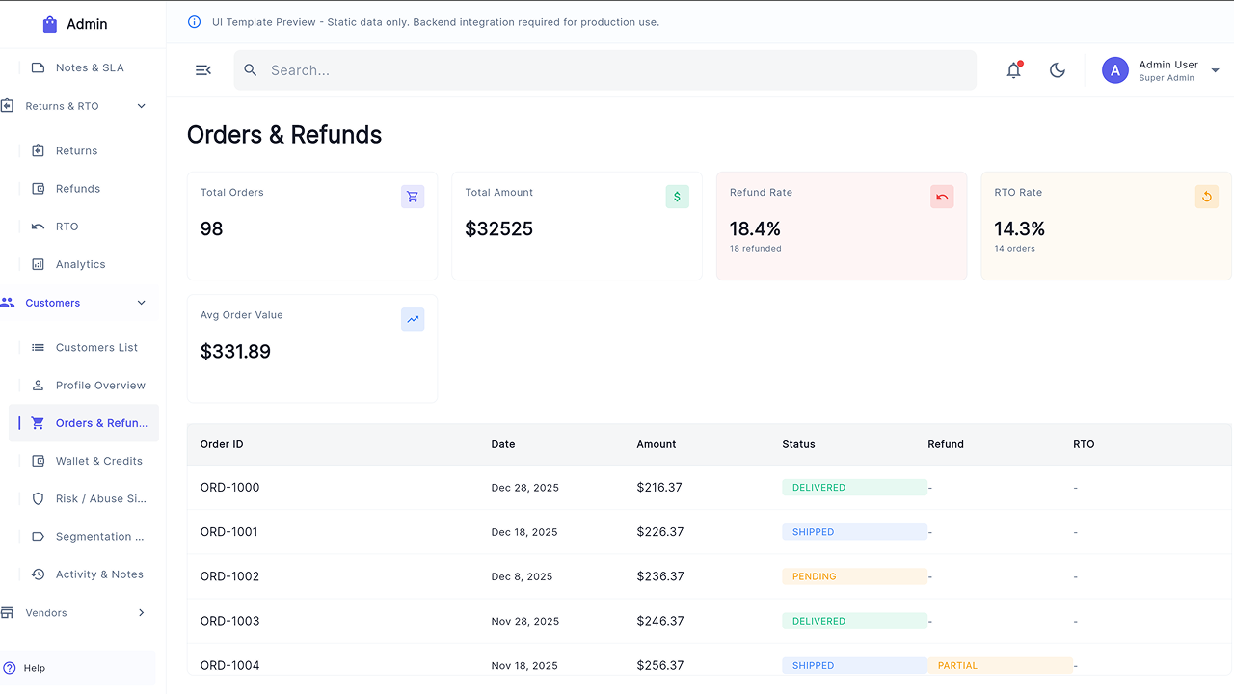Click the info icon in preview banner
Image resolution: width=1234 pixels, height=694 pixels.
194,22
